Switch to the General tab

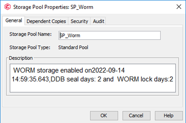[14, 21]
